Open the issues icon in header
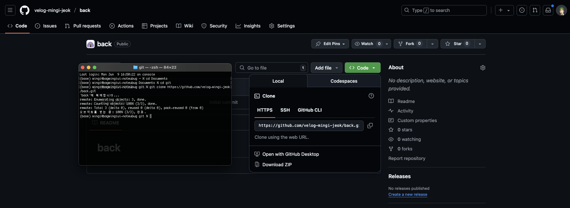The image size is (570, 208). click(x=522, y=10)
